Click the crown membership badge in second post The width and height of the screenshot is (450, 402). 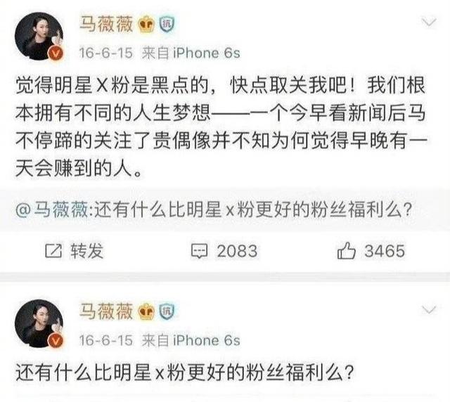(147, 312)
